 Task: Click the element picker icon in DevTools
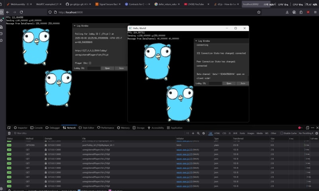tap(9, 128)
